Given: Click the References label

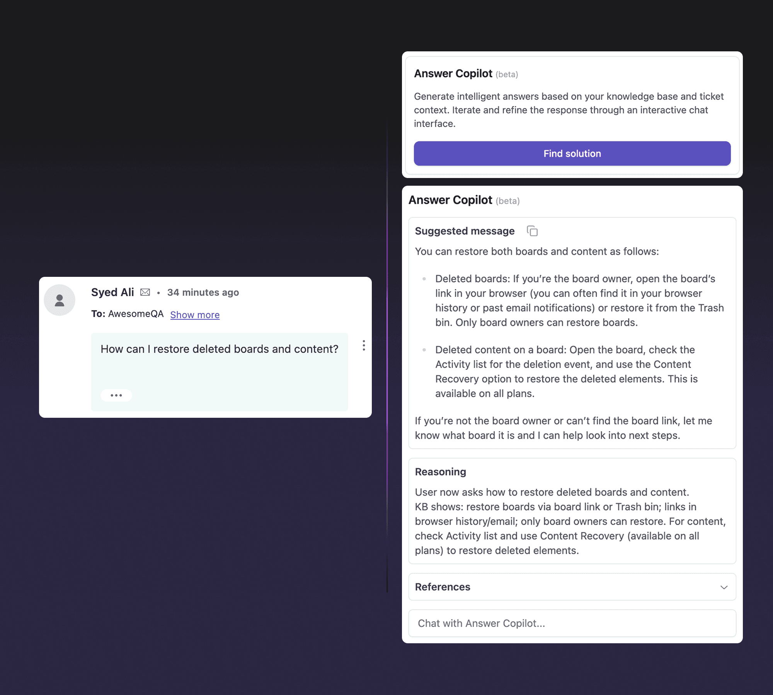Looking at the screenshot, I should [442, 587].
